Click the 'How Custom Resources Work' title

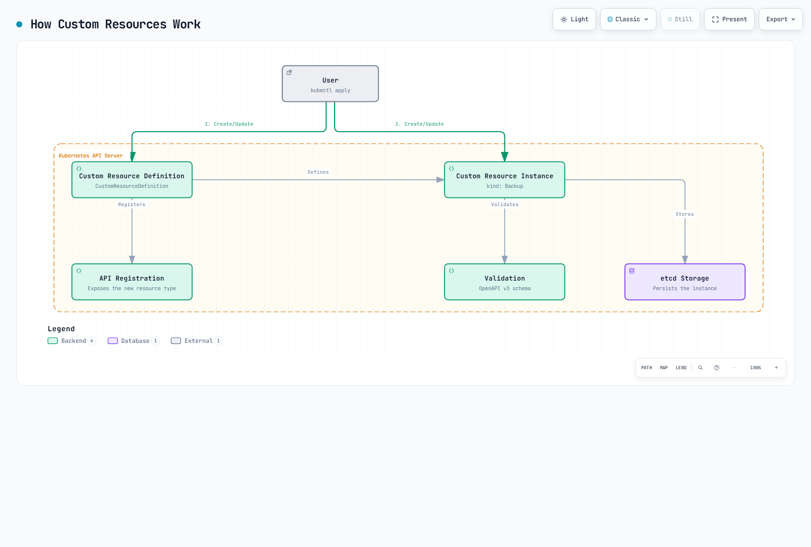[116, 24]
